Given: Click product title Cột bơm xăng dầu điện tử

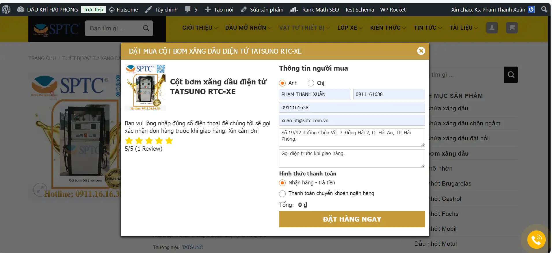Looking at the screenshot, I should click(x=218, y=87).
